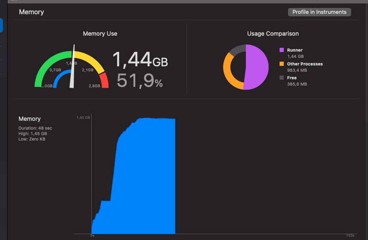
Task: Click the Profile in Instruments button
Action: tap(319, 12)
